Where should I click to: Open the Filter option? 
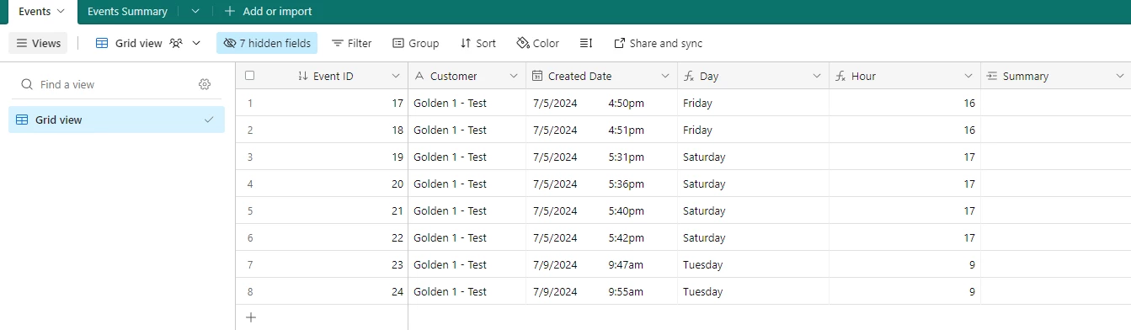[351, 43]
